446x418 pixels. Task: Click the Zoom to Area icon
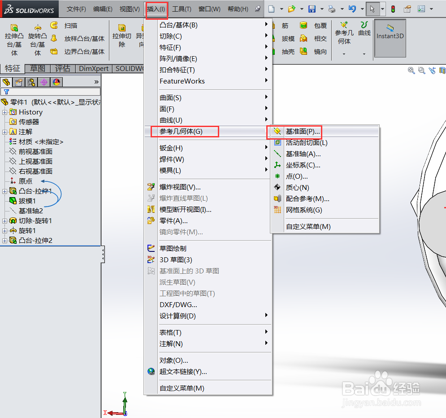[421, 70]
